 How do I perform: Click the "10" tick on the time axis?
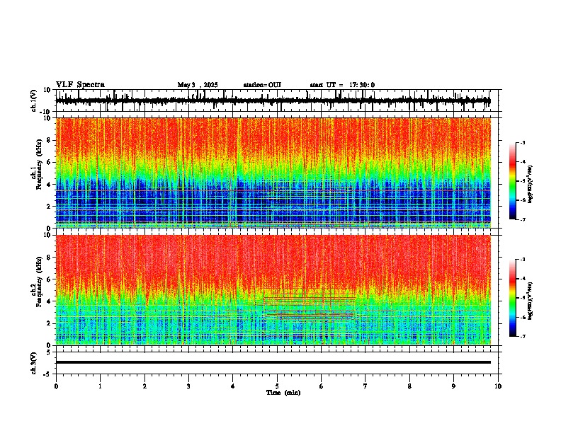click(498, 386)
